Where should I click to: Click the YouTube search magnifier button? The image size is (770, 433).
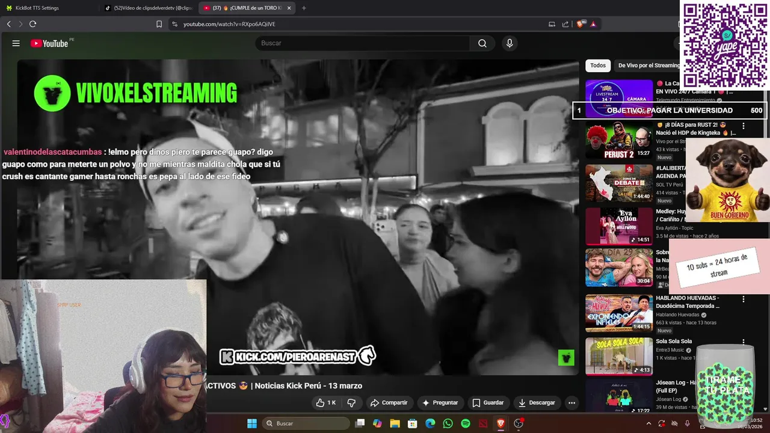pyautogui.click(x=482, y=43)
